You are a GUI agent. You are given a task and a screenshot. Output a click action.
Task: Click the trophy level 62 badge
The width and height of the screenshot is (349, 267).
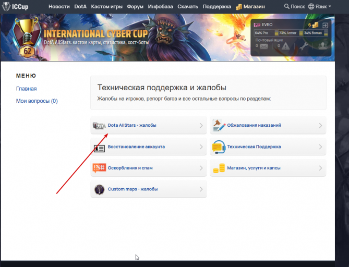pyautogui.click(x=27, y=38)
